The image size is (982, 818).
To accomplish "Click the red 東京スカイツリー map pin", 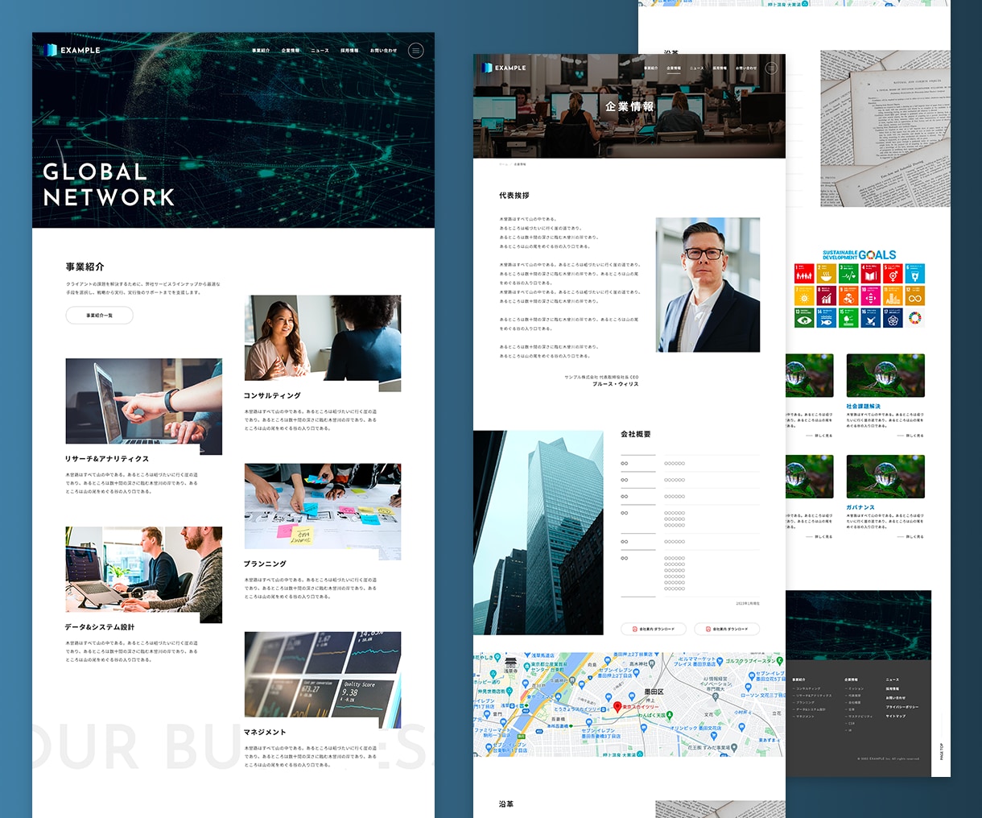I will tap(617, 707).
